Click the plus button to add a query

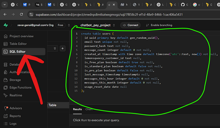pyautogui.click(x=63, y=48)
